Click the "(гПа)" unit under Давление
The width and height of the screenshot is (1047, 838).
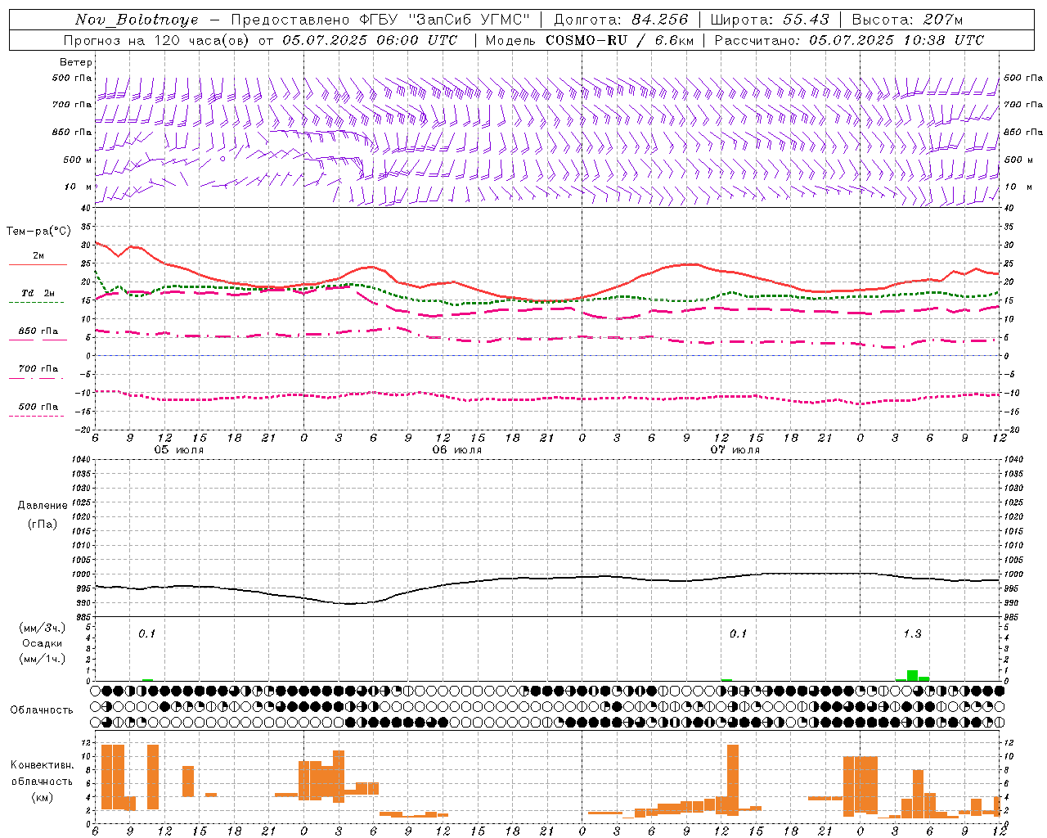43,524
